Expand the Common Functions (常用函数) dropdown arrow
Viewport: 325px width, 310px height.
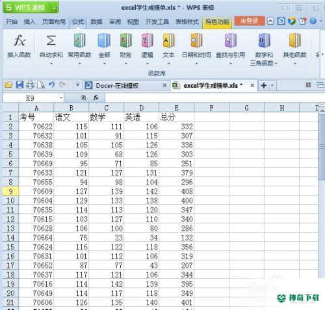click(79, 64)
